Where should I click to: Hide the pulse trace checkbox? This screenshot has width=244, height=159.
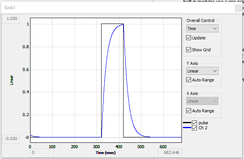click(x=194, y=122)
